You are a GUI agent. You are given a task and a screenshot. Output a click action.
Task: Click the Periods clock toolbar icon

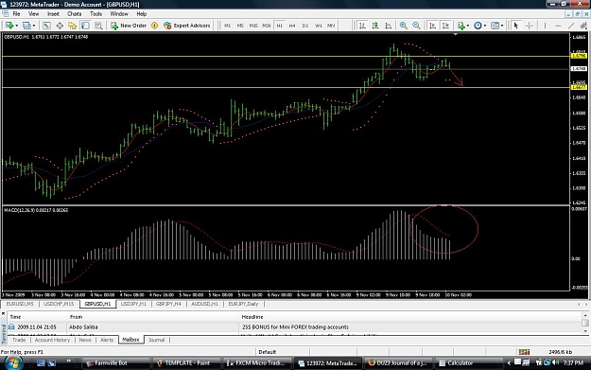tap(478, 26)
